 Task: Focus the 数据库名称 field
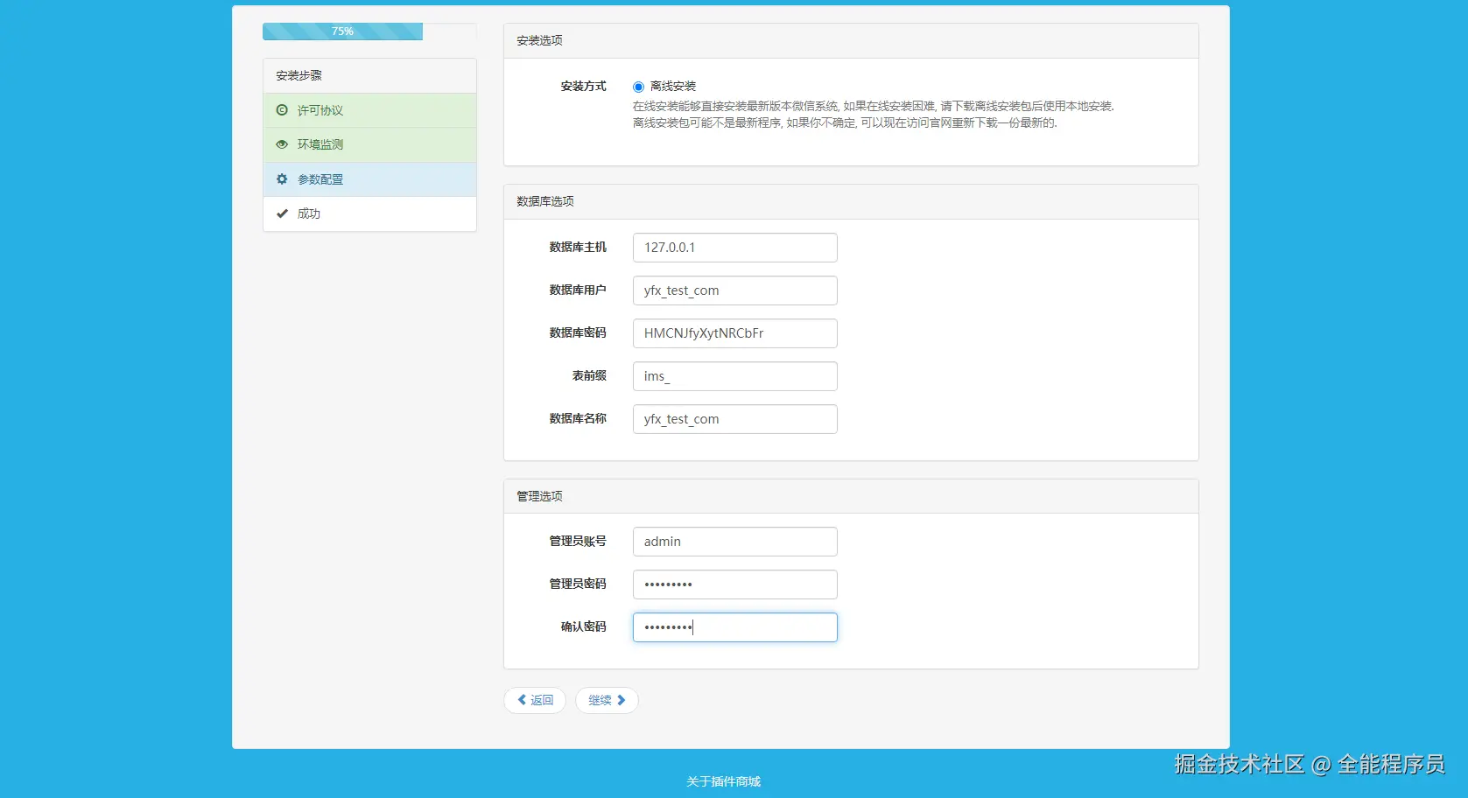[735, 419]
